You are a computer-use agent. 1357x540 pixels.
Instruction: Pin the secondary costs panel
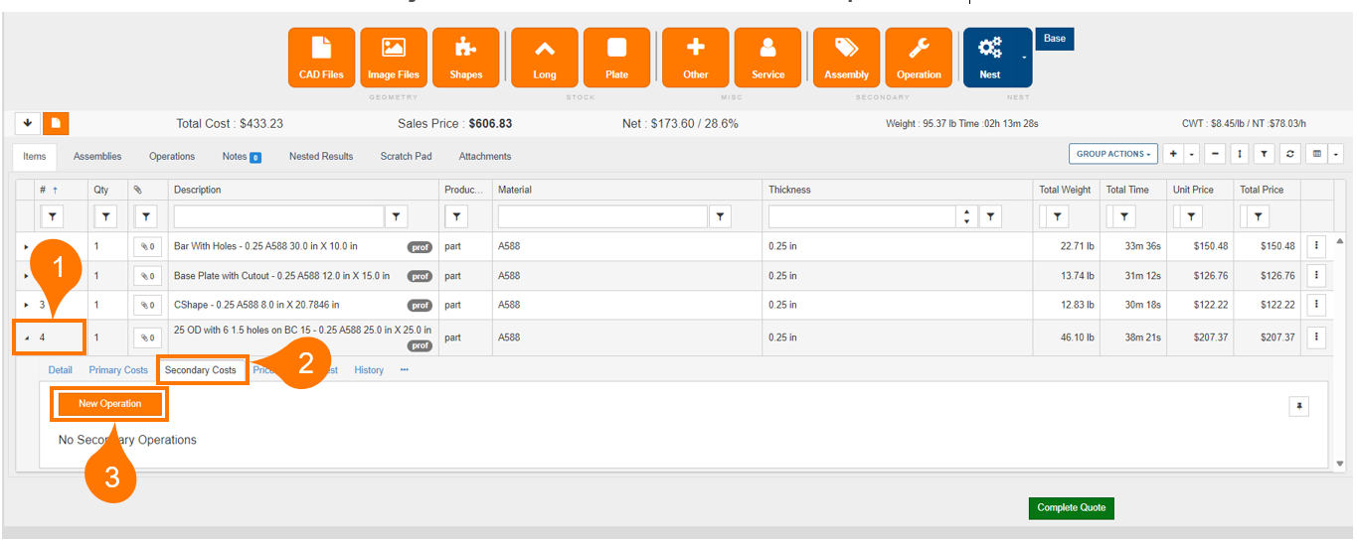[1298, 406]
